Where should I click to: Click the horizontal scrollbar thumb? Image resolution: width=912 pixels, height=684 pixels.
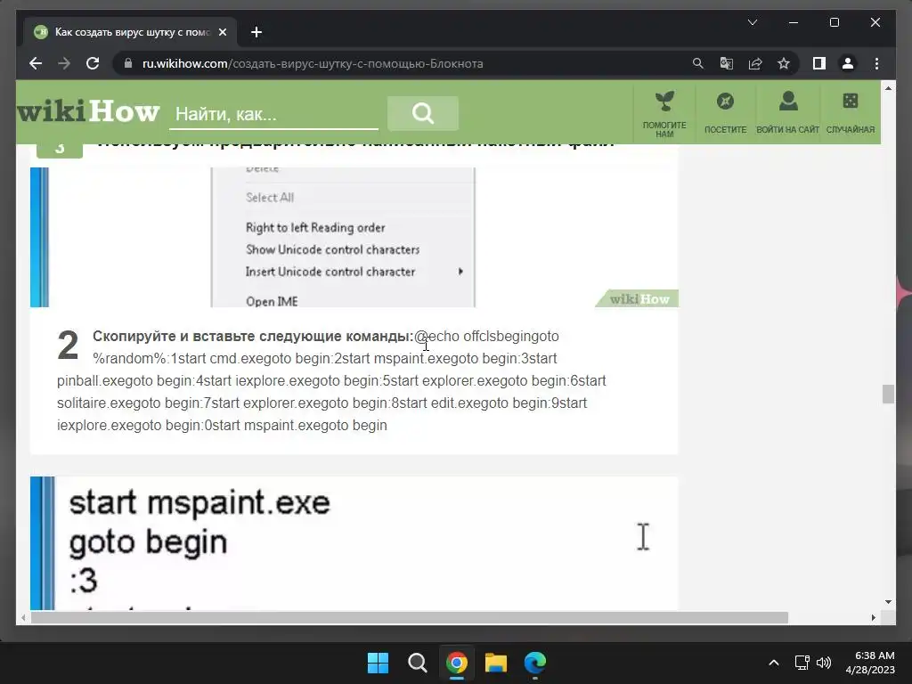tap(410, 618)
